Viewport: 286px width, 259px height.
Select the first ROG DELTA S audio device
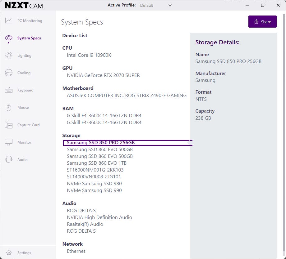pos(81,211)
